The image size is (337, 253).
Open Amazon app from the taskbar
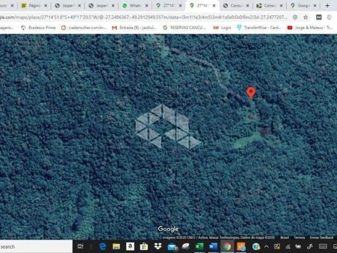pyautogui.click(x=130, y=246)
